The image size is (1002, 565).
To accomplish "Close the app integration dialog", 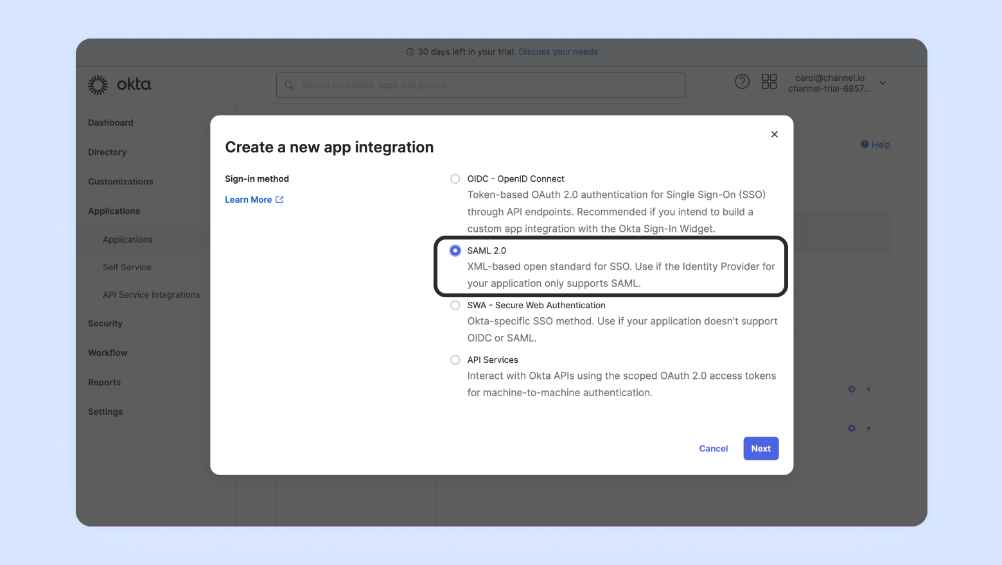I will pyautogui.click(x=774, y=134).
